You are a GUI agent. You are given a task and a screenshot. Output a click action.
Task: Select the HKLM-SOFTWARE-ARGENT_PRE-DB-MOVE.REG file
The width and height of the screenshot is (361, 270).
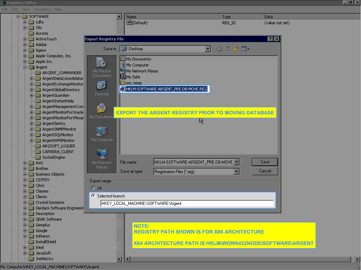[x=166, y=89]
